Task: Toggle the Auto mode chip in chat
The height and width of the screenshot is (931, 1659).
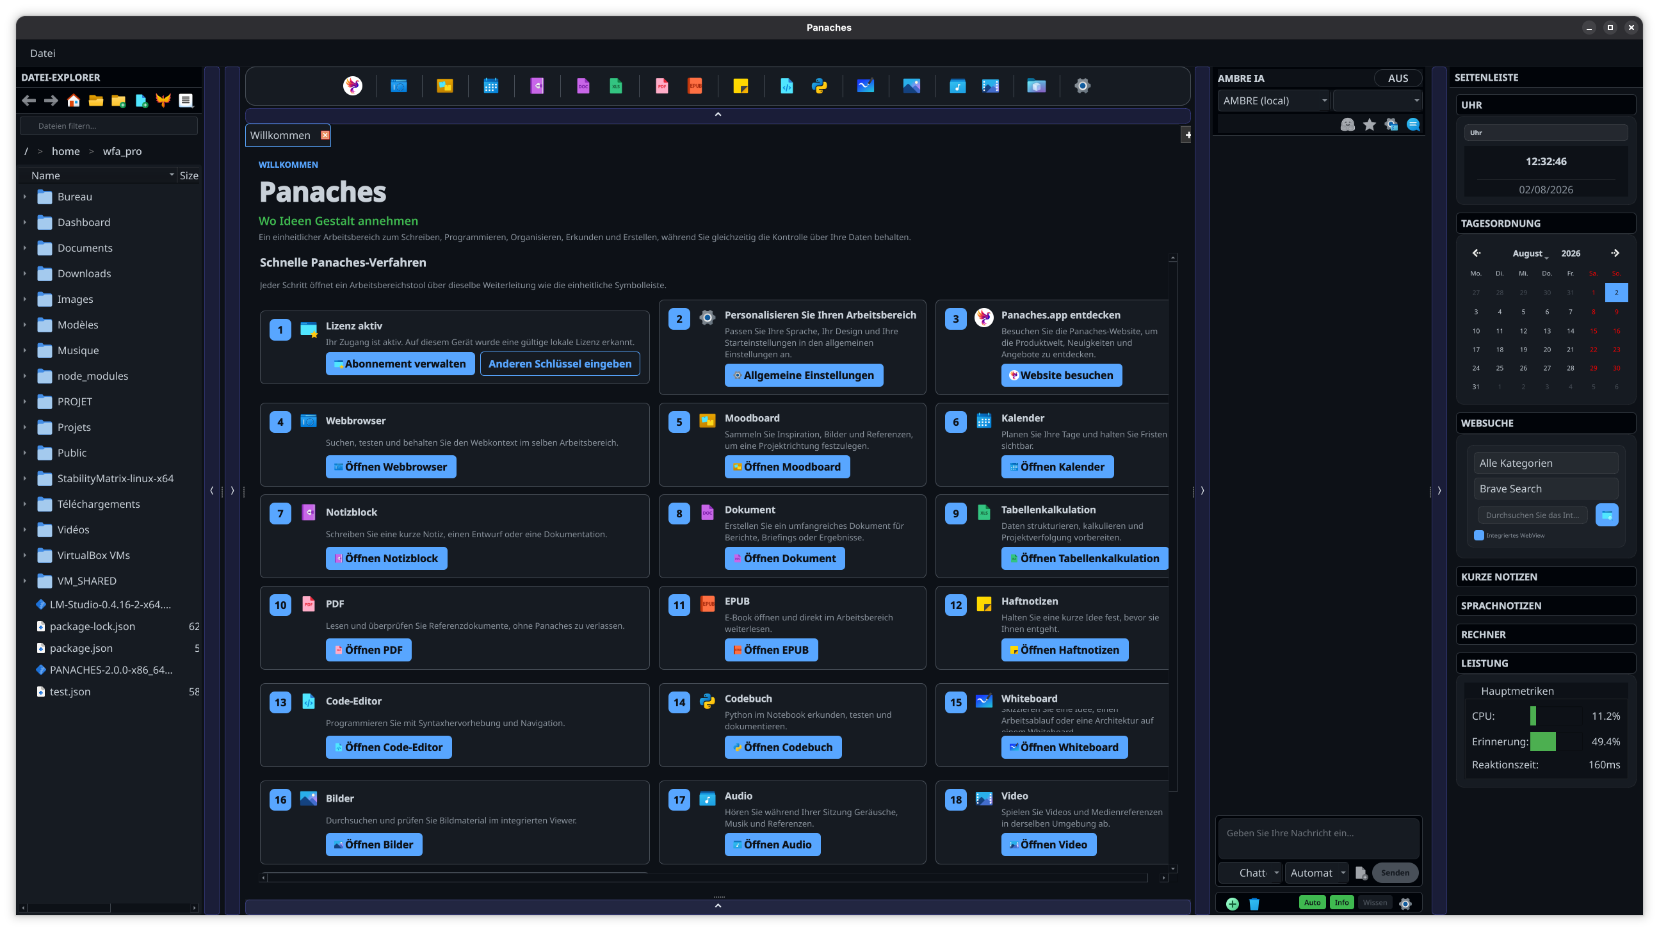Action: [1313, 903]
